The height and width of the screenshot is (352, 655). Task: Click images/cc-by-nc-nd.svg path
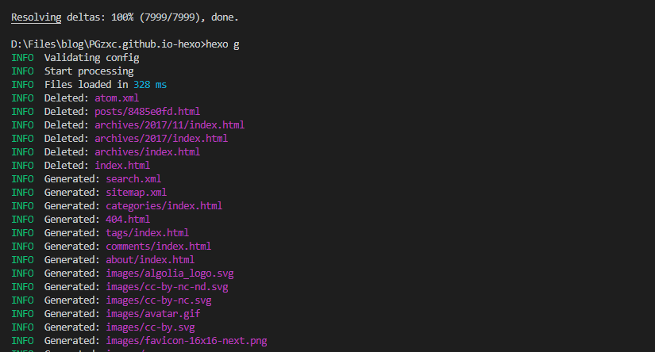(167, 287)
